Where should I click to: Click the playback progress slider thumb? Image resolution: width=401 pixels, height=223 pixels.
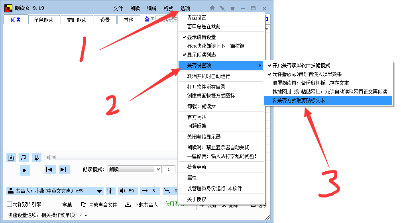(53, 157)
